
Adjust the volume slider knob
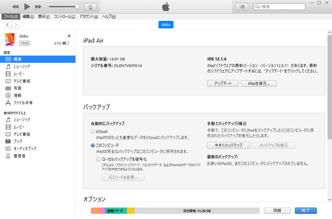point(77,7)
